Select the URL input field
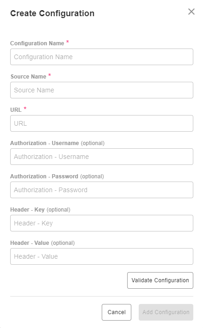 [102, 123]
